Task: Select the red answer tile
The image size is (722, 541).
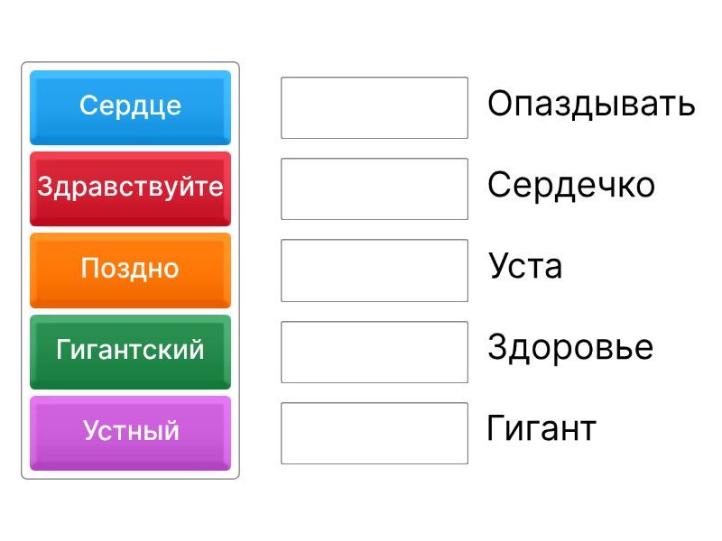Action: (130, 188)
